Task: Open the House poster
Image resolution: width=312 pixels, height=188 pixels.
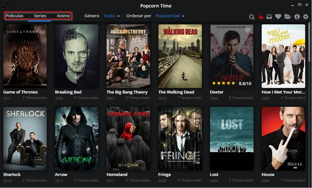Action: pos(283,139)
